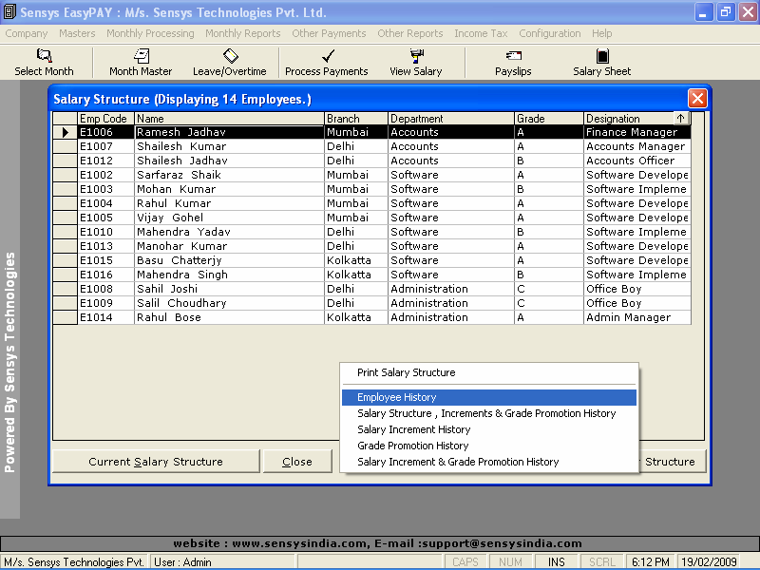Click Finance Manager designation cell
Image resolution: width=760 pixels, height=570 pixels.
point(637,132)
